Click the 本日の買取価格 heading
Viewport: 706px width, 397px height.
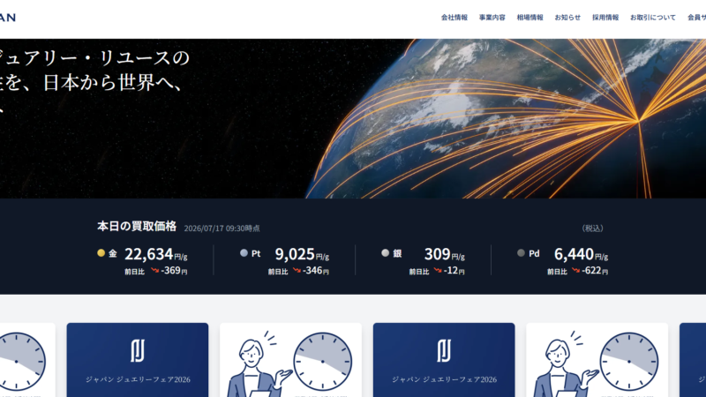tap(137, 226)
